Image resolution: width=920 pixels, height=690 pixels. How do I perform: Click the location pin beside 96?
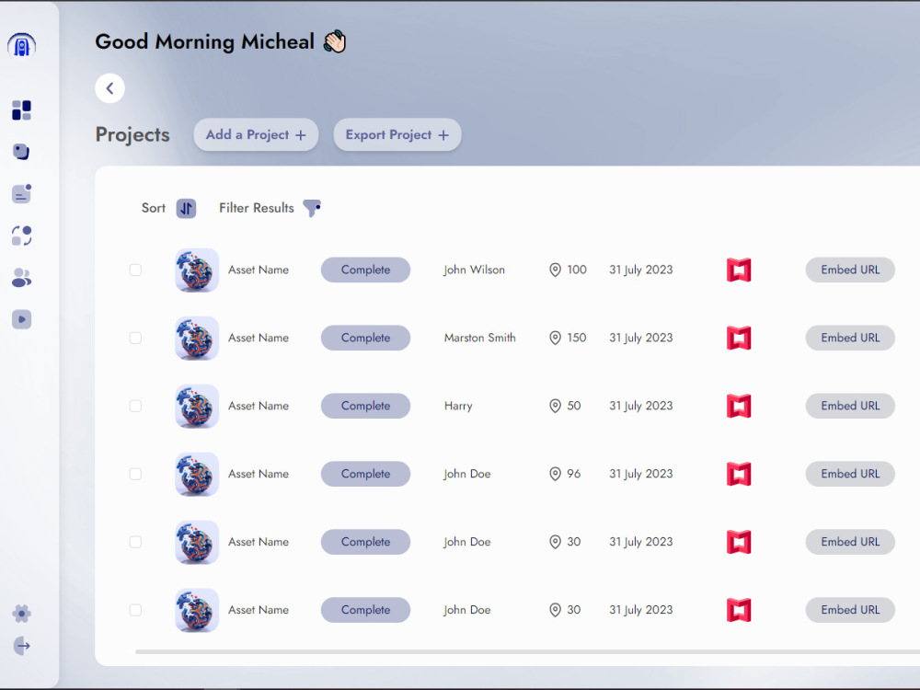[555, 474]
